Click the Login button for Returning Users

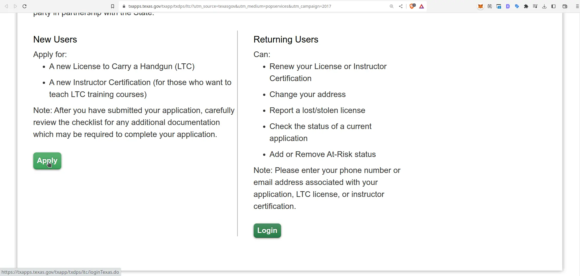point(267,230)
